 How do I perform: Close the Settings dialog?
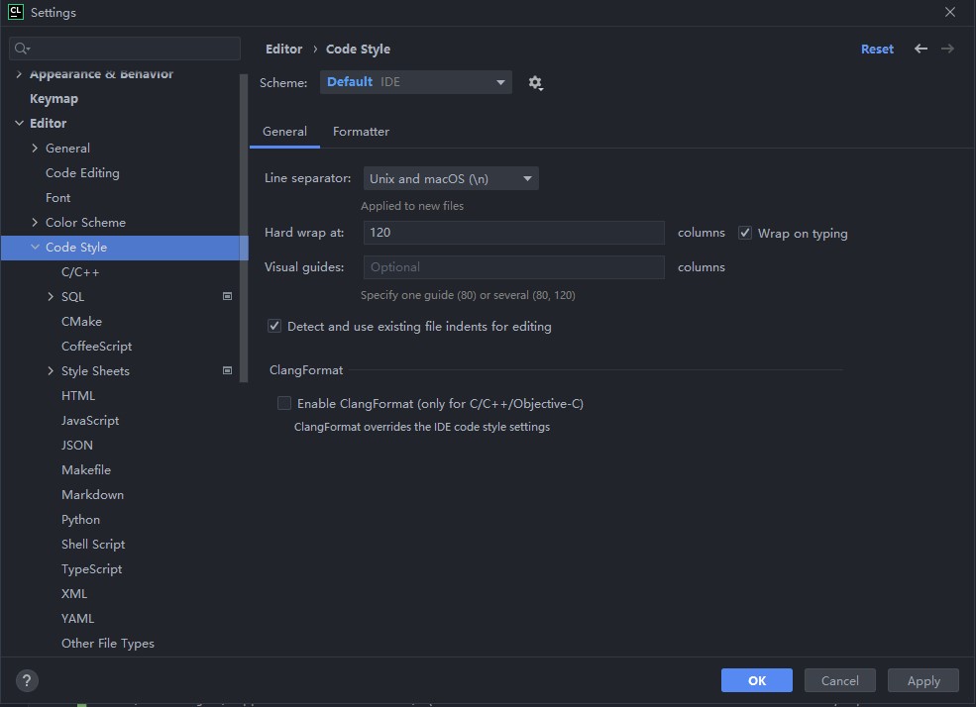pyautogui.click(x=950, y=12)
